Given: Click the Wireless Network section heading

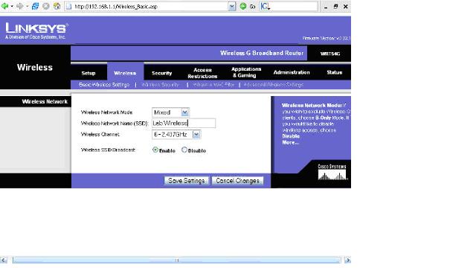Looking at the screenshot, I should (x=45, y=101).
